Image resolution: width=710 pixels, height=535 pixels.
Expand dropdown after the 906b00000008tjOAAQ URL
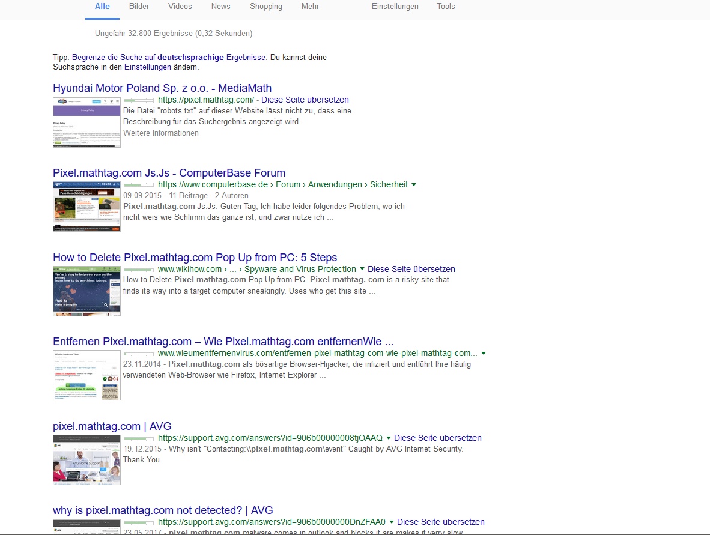coord(389,438)
